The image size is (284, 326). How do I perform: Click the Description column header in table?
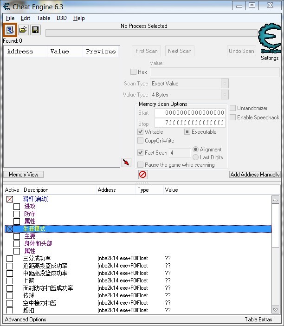click(x=59, y=190)
